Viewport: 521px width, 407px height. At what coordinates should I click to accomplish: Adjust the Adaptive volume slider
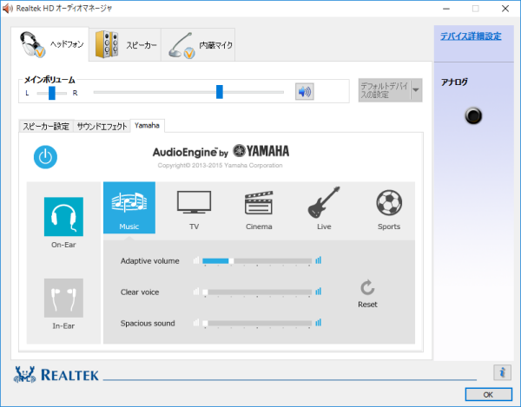tap(257, 261)
